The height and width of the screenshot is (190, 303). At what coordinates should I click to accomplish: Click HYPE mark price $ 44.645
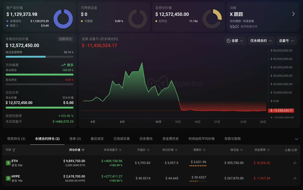point(172,178)
